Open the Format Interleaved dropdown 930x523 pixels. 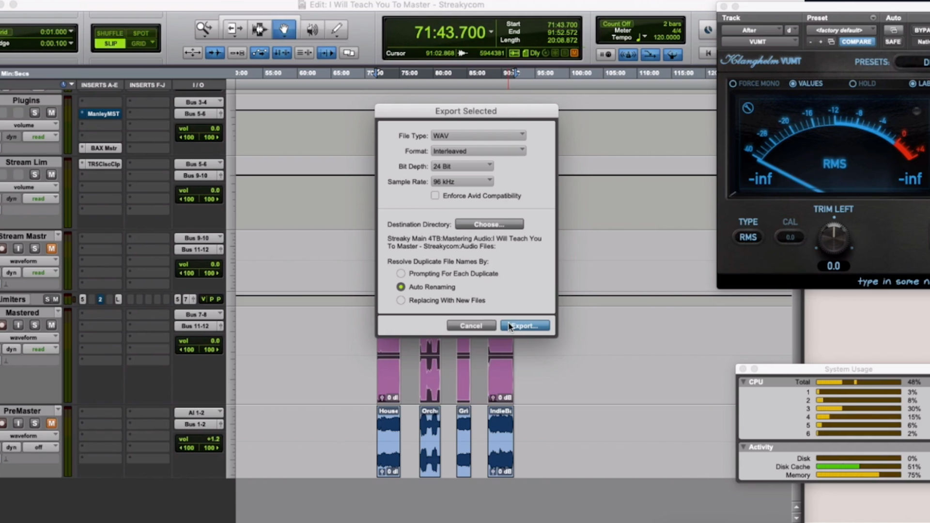(479, 151)
